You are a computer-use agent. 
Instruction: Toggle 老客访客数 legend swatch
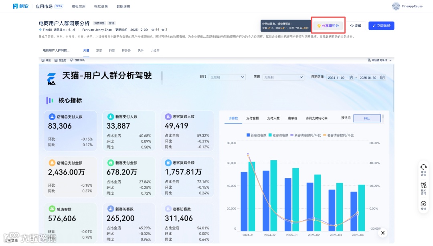click(x=270, y=135)
